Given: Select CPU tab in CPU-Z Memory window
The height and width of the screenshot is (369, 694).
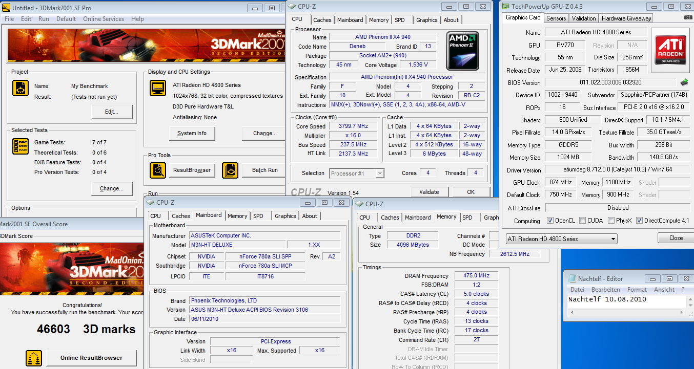Looking at the screenshot, I should pyautogui.click(x=365, y=218).
